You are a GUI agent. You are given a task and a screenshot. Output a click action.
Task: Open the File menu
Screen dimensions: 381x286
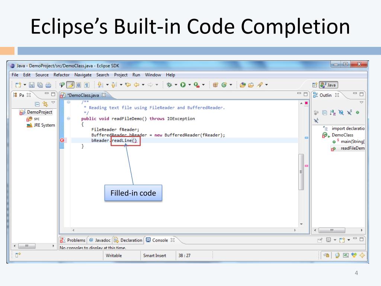tap(15, 75)
